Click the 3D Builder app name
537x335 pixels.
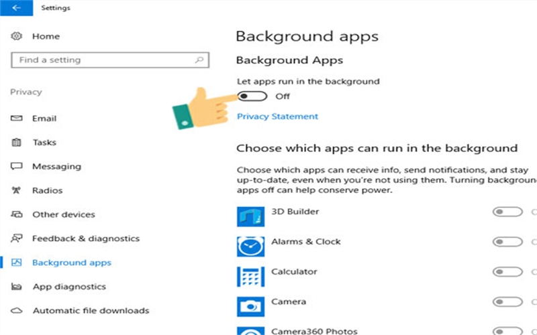295,212
